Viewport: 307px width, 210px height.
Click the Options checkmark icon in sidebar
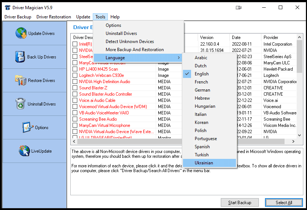click(28, 127)
